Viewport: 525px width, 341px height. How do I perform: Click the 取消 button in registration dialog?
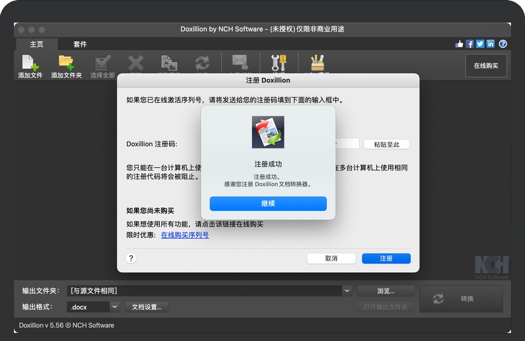pos(331,258)
